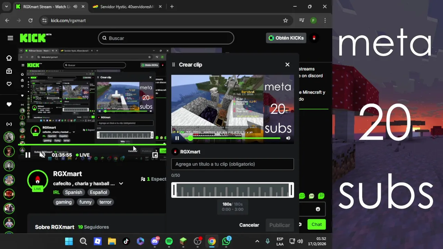Click the clip title input field
The width and height of the screenshot is (443, 249).
[233, 164]
